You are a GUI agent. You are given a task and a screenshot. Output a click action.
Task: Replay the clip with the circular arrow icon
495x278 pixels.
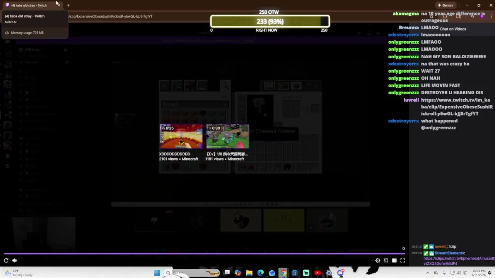(x=6, y=260)
